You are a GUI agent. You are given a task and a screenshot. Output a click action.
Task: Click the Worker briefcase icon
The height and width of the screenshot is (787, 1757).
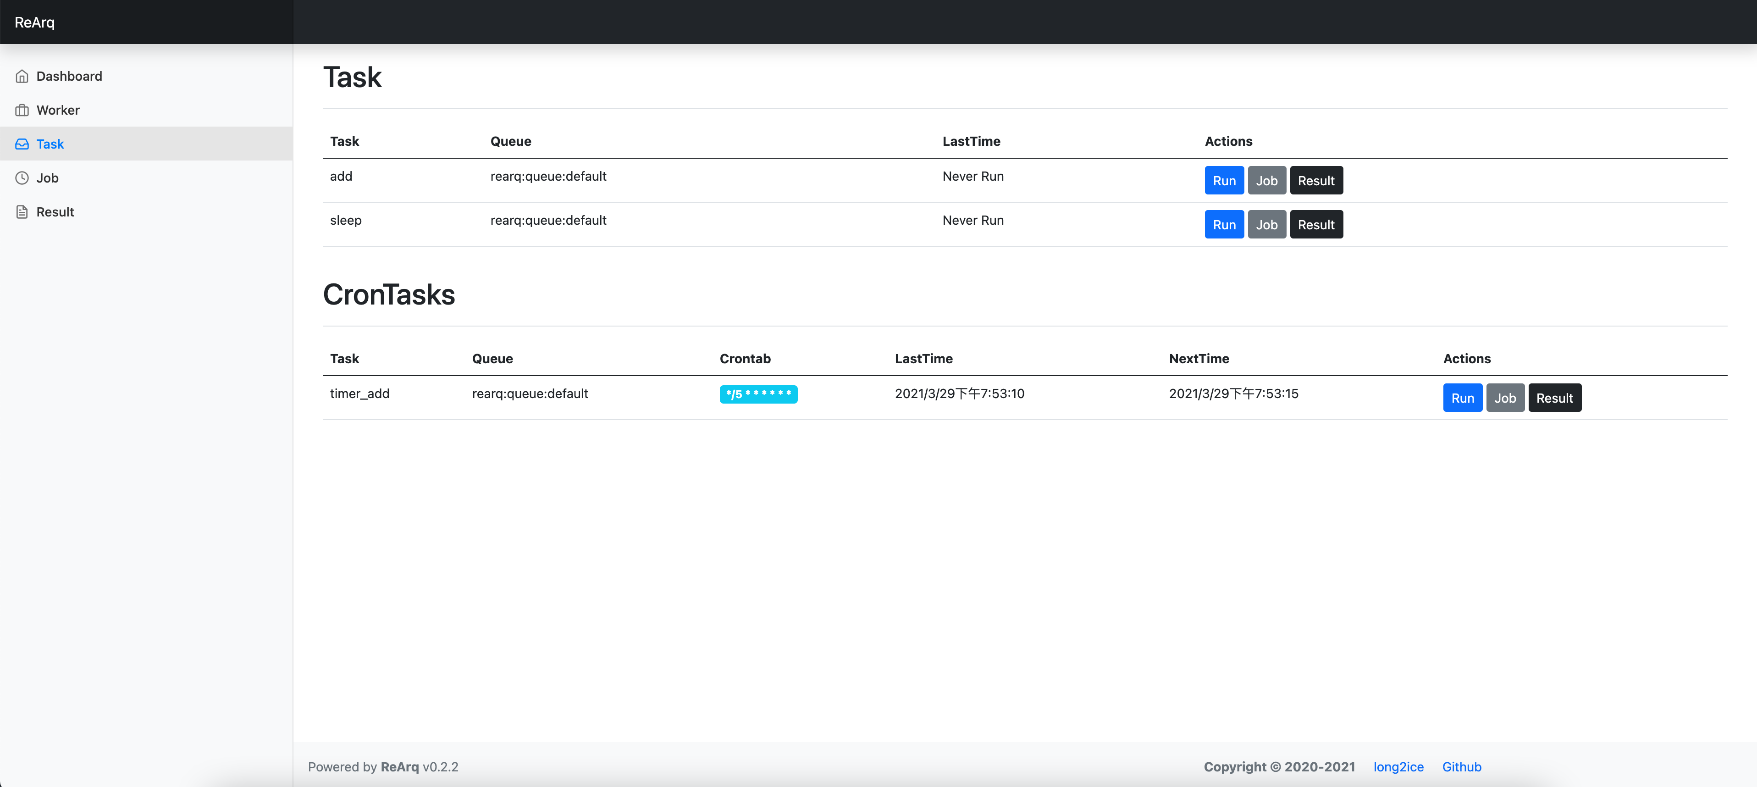pyautogui.click(x=22, y=111)
